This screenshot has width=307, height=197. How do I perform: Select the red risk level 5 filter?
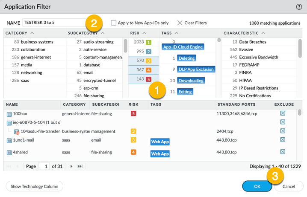148,79
